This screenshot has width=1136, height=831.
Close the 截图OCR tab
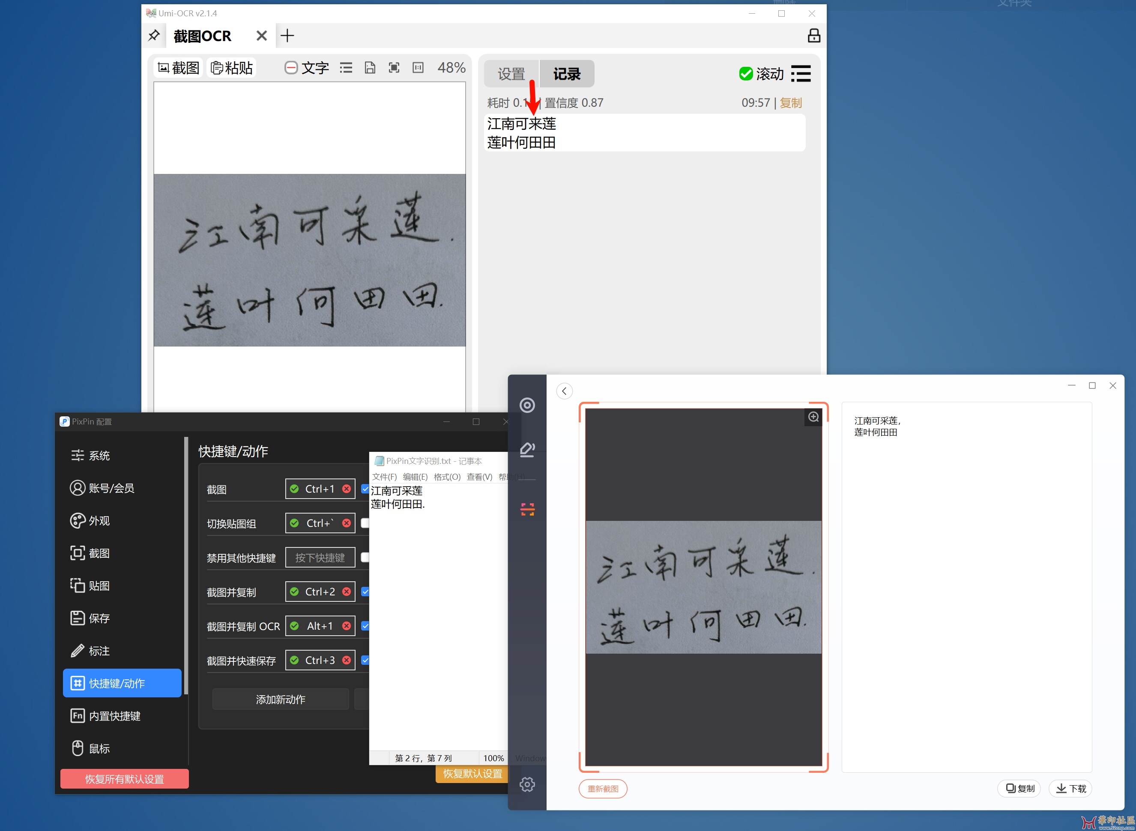click(261, 36)
